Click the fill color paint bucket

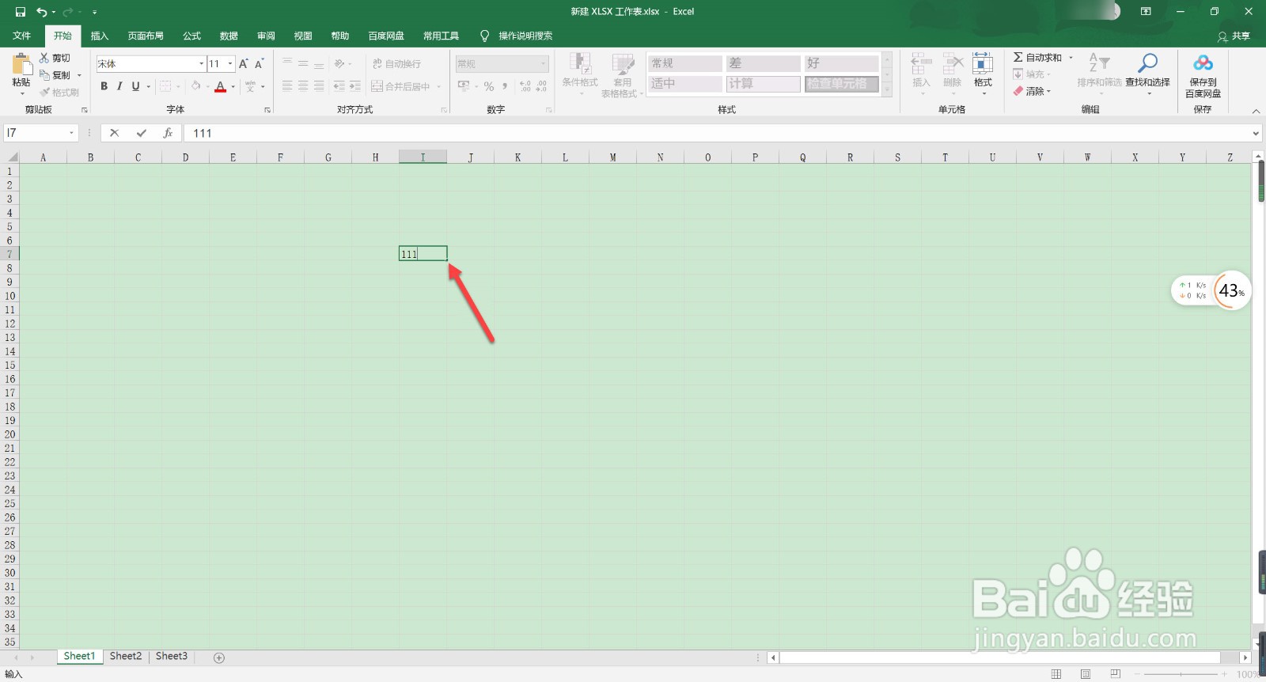click(x=196, y=86)
